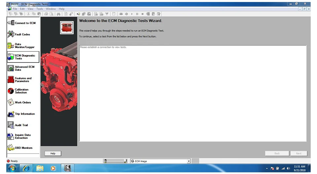This screenshot has width=317, height=174.
Task: Open the OBD Monitors view
Action: 20,148
